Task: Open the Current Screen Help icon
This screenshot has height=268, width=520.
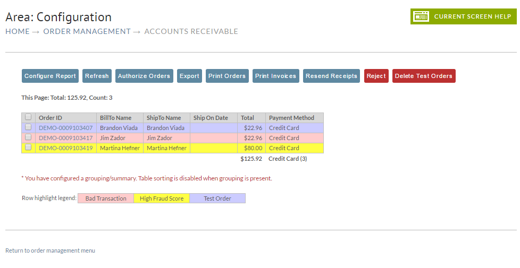Action: (x=421, y=16)
